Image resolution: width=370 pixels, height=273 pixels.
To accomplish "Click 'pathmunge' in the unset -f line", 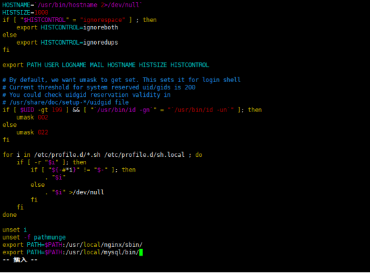I will 50,238.
